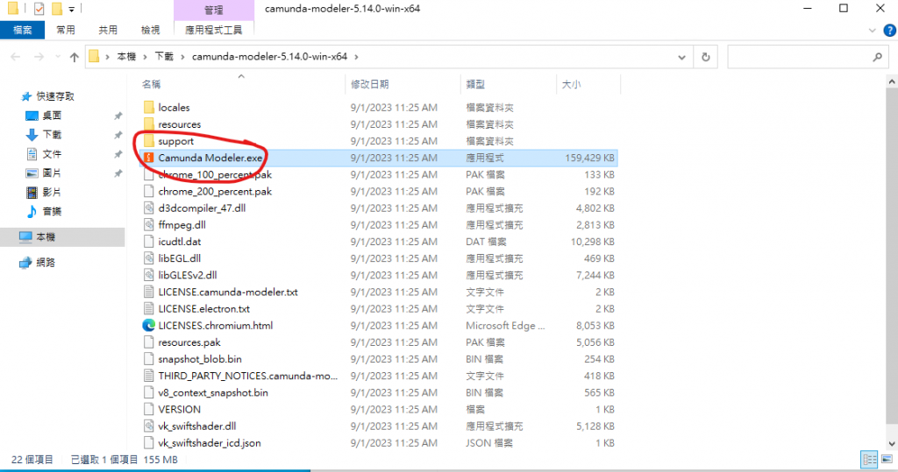
Task: Select LICENSE.camunda-modeler.txt file icon
Action: click(x=149, y=292)
